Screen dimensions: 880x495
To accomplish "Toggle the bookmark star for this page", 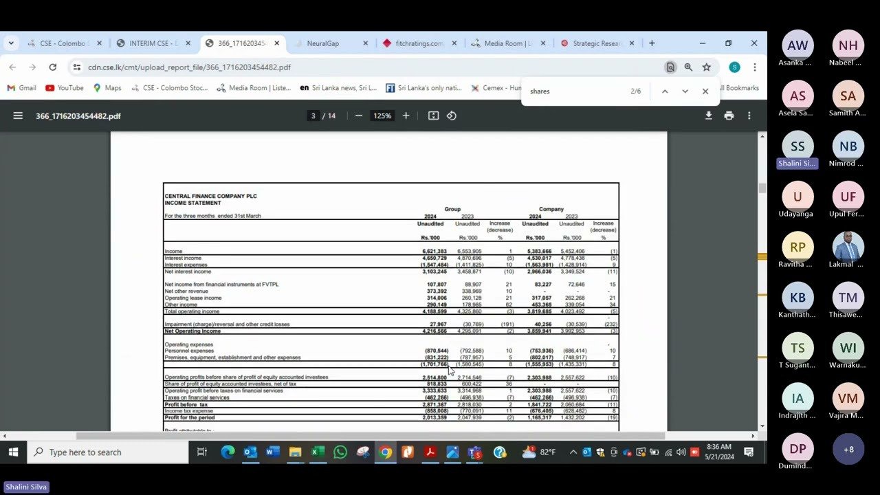I will pos(707,67).
